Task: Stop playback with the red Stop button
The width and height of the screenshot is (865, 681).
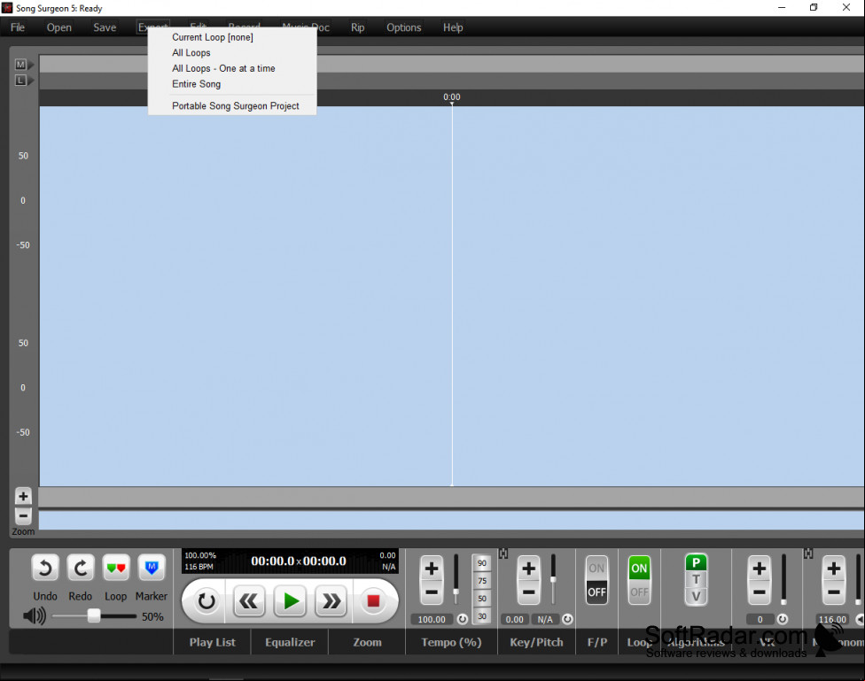Action: click(373, 600)
